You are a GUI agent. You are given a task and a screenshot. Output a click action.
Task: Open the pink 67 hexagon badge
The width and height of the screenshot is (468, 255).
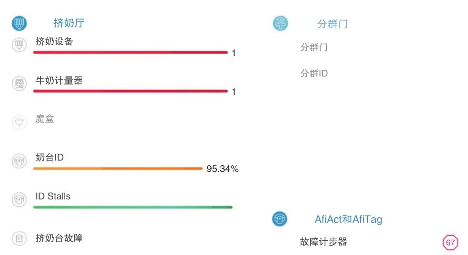(450, 243)
